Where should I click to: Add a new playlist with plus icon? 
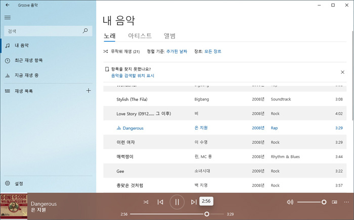pos(88,91)
